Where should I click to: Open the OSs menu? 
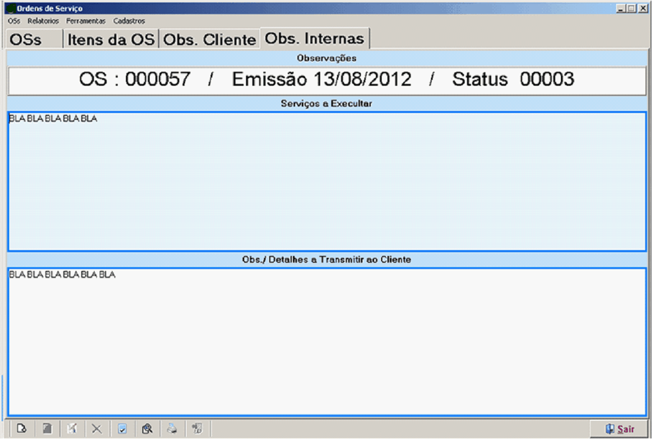15,21
